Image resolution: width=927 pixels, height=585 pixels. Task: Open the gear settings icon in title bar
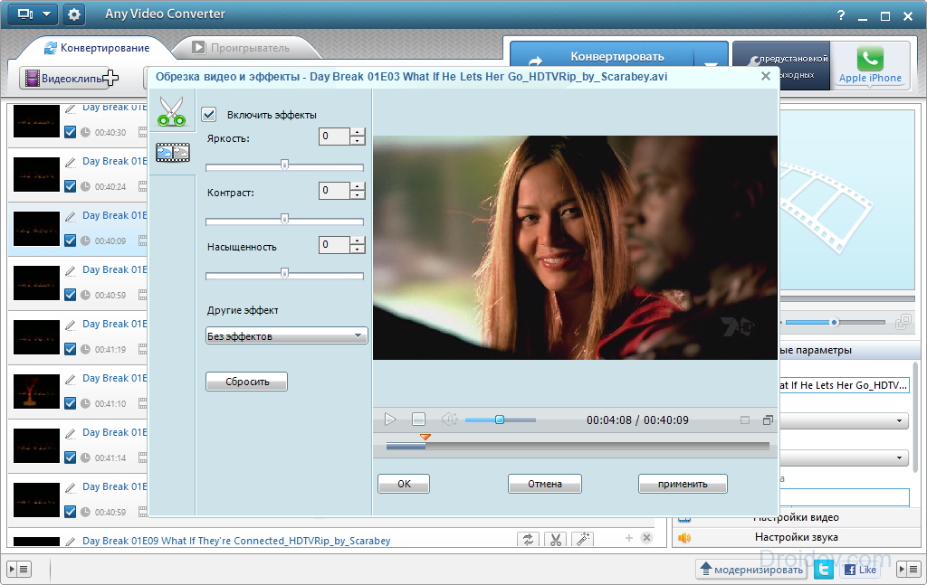click(74, 14)
